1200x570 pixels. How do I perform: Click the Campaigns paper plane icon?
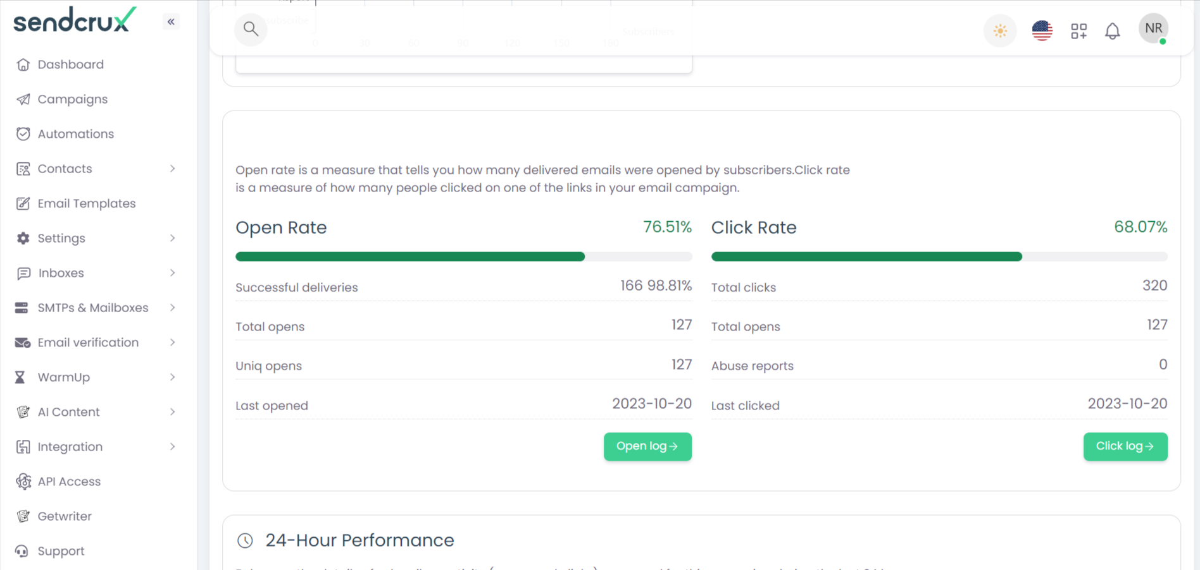pyautogui.click(x=23, y=99)
